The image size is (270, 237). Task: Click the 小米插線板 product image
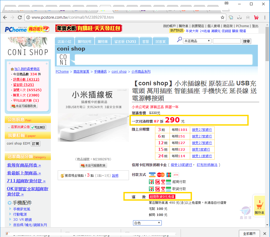pyautogui.click(x=93, y=115)
